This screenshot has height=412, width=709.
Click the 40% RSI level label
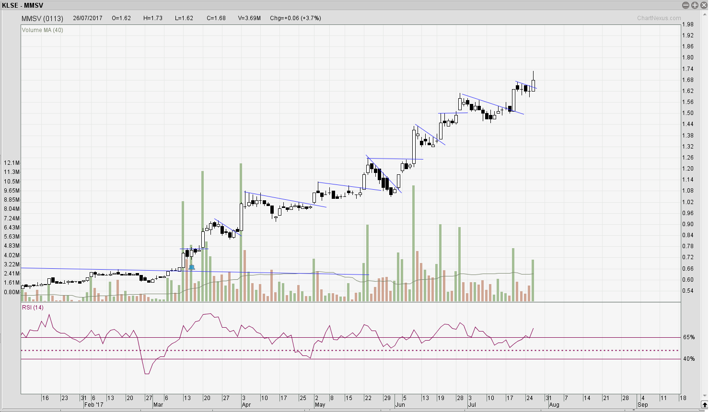pos(689,359)
